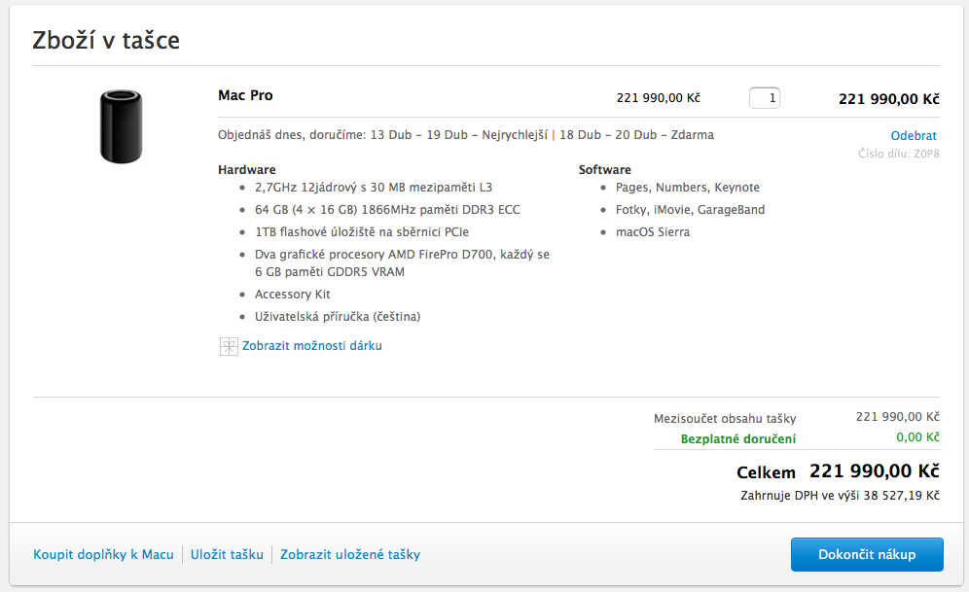Screen dimensions: 969x592
Task: Click the green Bezplatné doručení label
Action: point(738,439)
